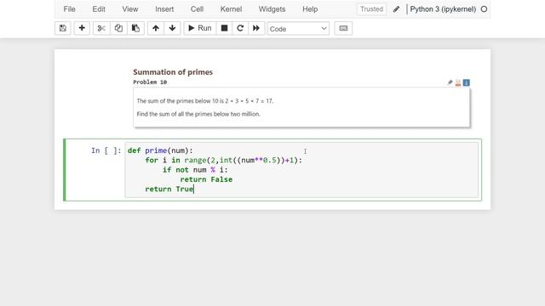Screen dimensions: 545x306
Task: Restart the kernel with the circular arrow icon
Action: click(240, 28)
